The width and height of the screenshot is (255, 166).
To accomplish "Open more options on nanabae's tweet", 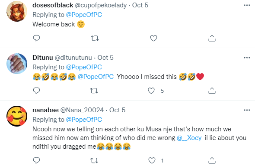I will click(x=247, y=110).
